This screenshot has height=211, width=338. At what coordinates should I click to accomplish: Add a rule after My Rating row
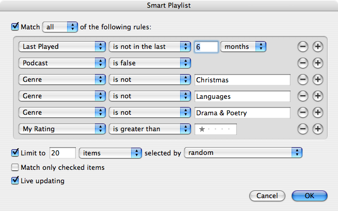(318, 129)
